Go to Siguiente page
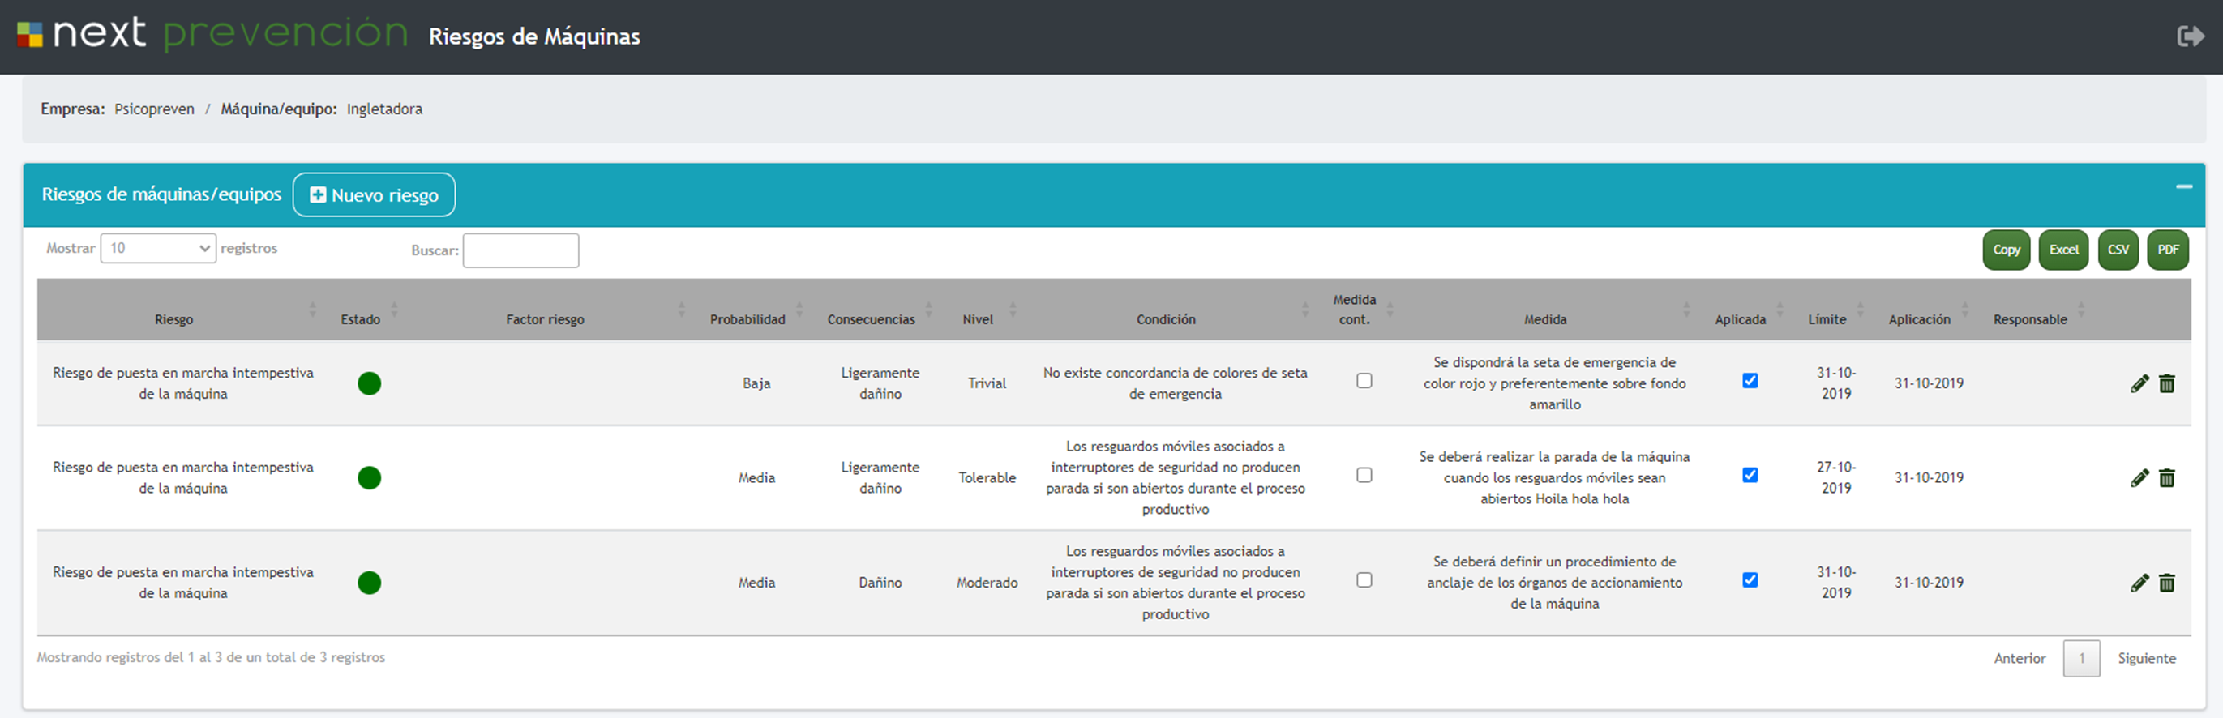The image size is (2223, 718). 2146,659
